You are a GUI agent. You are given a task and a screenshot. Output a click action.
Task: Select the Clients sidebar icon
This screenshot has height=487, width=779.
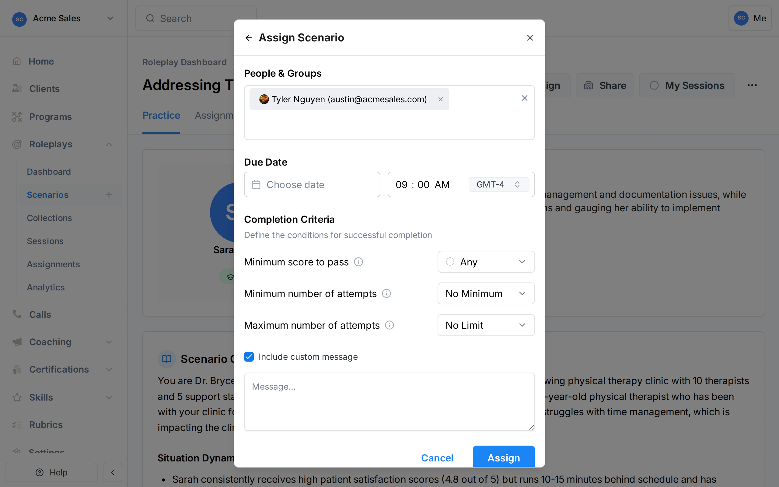tap(16, 89)
